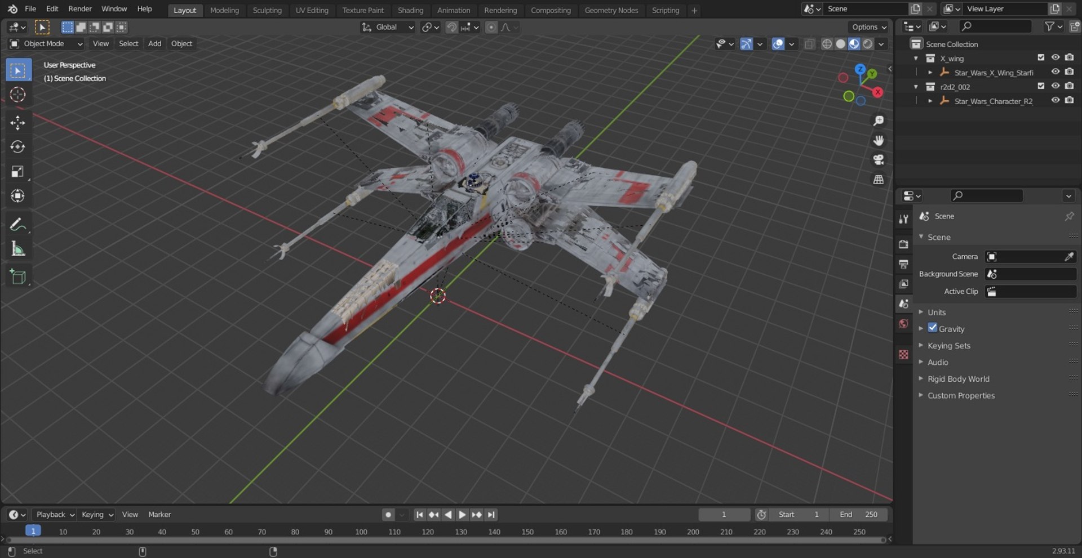Pick the Scale tool
This screenshot has width=1082, height=558.
coord(18,172)
